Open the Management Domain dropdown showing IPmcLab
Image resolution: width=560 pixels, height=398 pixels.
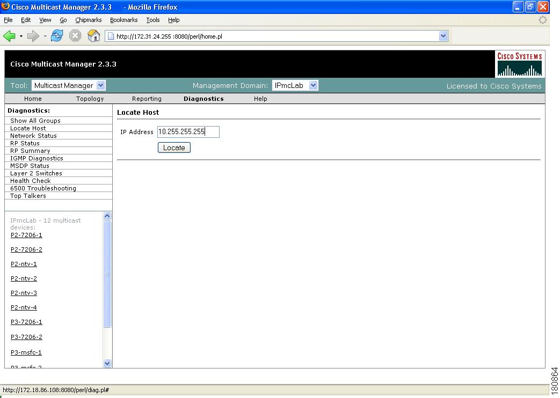point(295,85)
